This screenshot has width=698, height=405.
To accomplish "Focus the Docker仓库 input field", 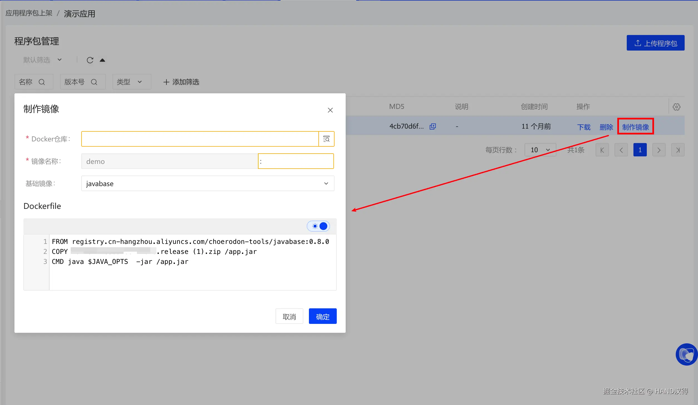I will [200, 139].
